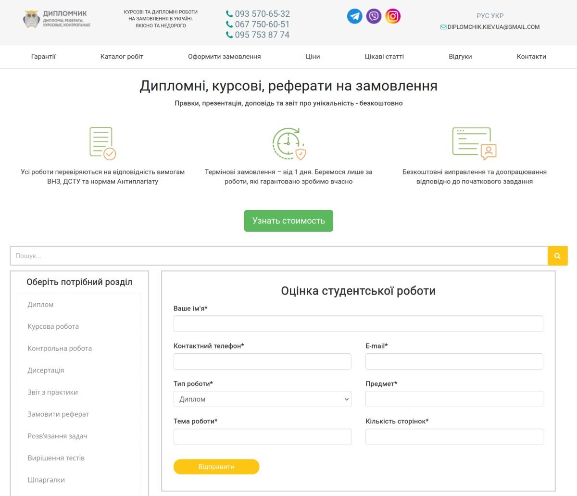Image resolution: width=577 pixels, height=496 pixels.
Task: Select Шпаргалки in the section list
Action: [x=46, y=480]
